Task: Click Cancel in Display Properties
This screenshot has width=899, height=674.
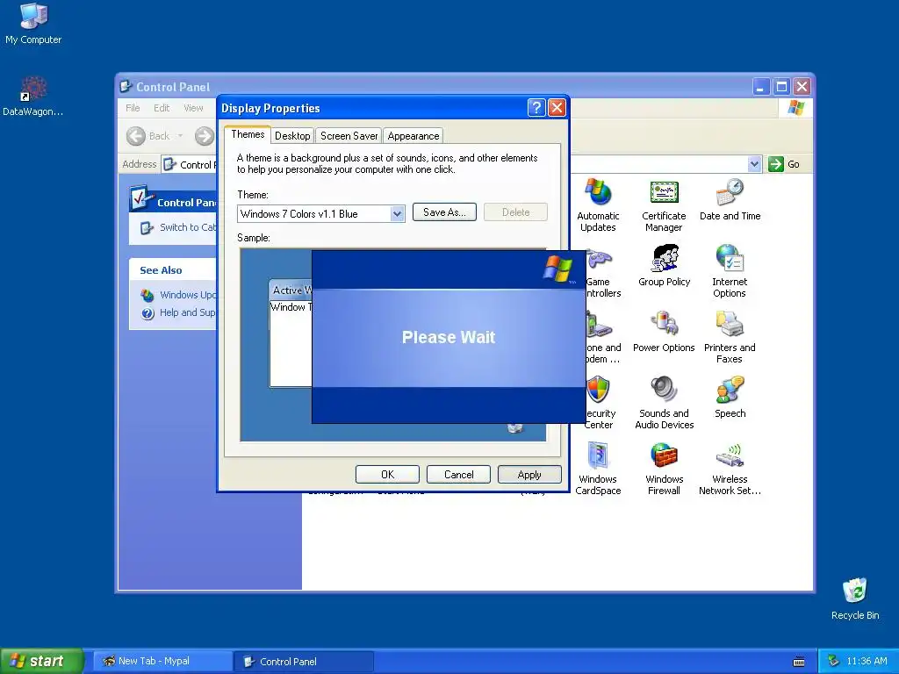Action: tap(458, 475)
